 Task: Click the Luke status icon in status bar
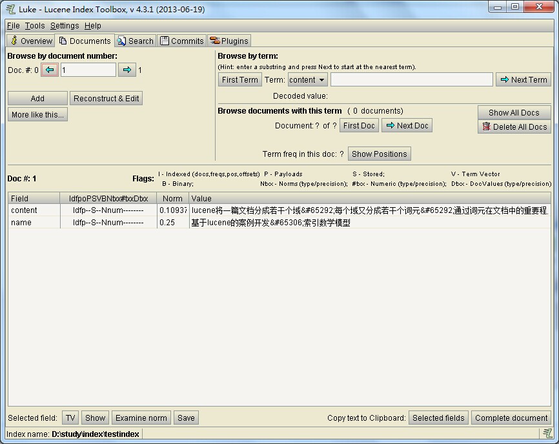coord(547,434)
